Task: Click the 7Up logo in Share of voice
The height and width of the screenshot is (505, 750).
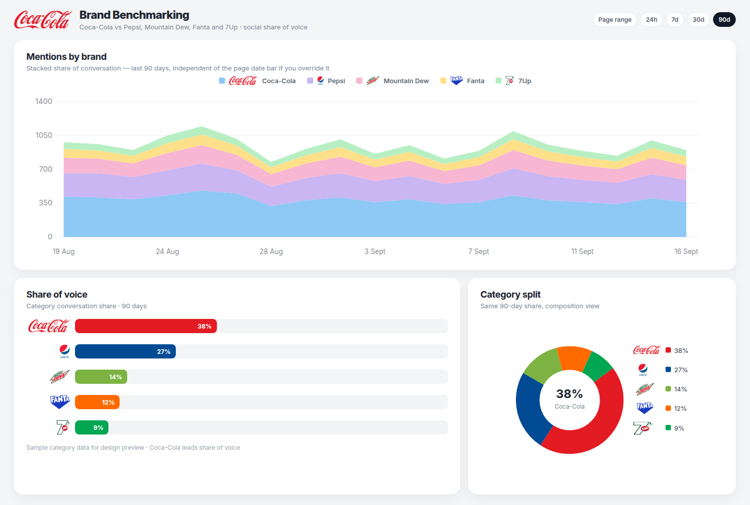Action: pos(63,427)
